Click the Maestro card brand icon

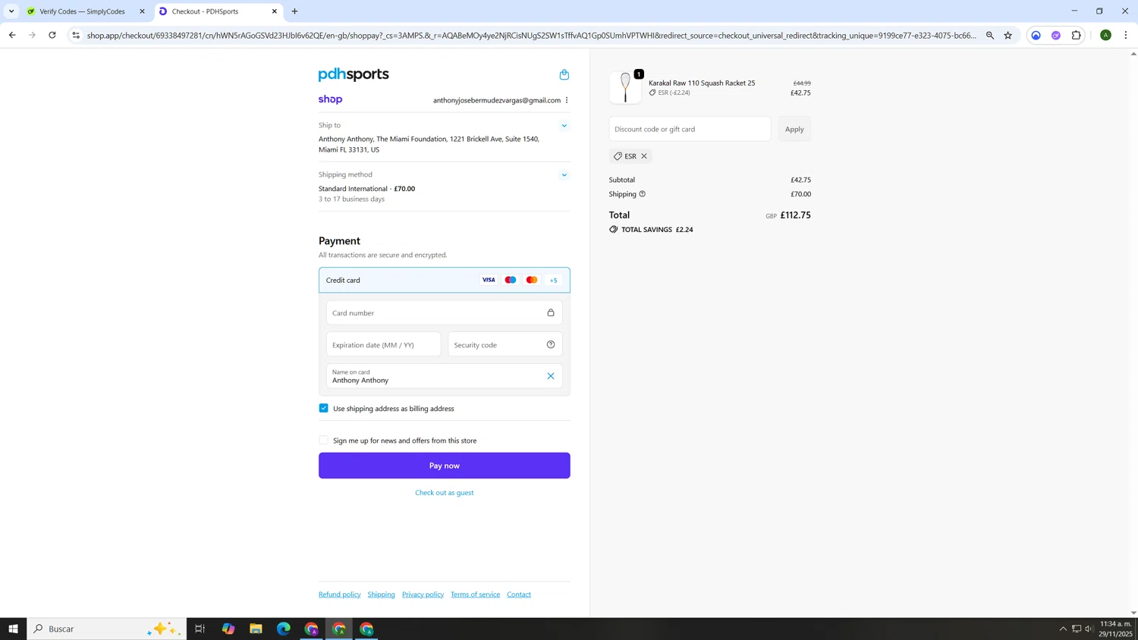click(x=511, y=280)
